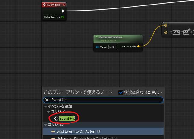
Task: Click the search box containing Event Hit
Action: (105, 100)
